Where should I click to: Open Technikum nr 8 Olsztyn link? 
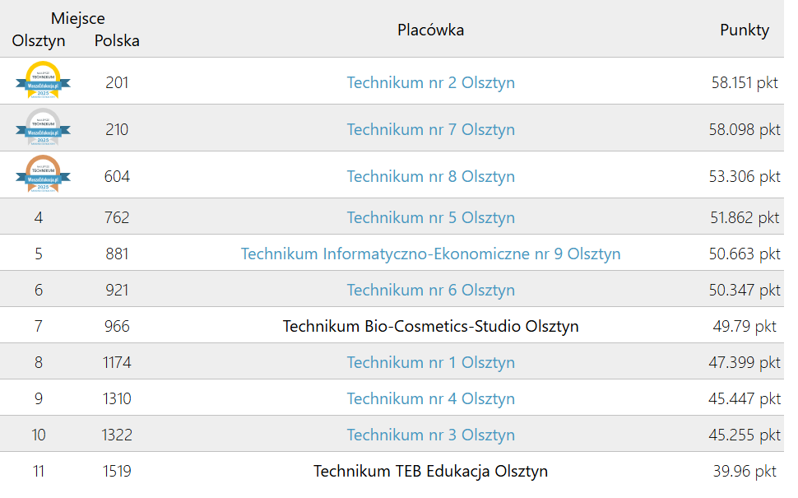pyautogui.click(x=430, y=176)
